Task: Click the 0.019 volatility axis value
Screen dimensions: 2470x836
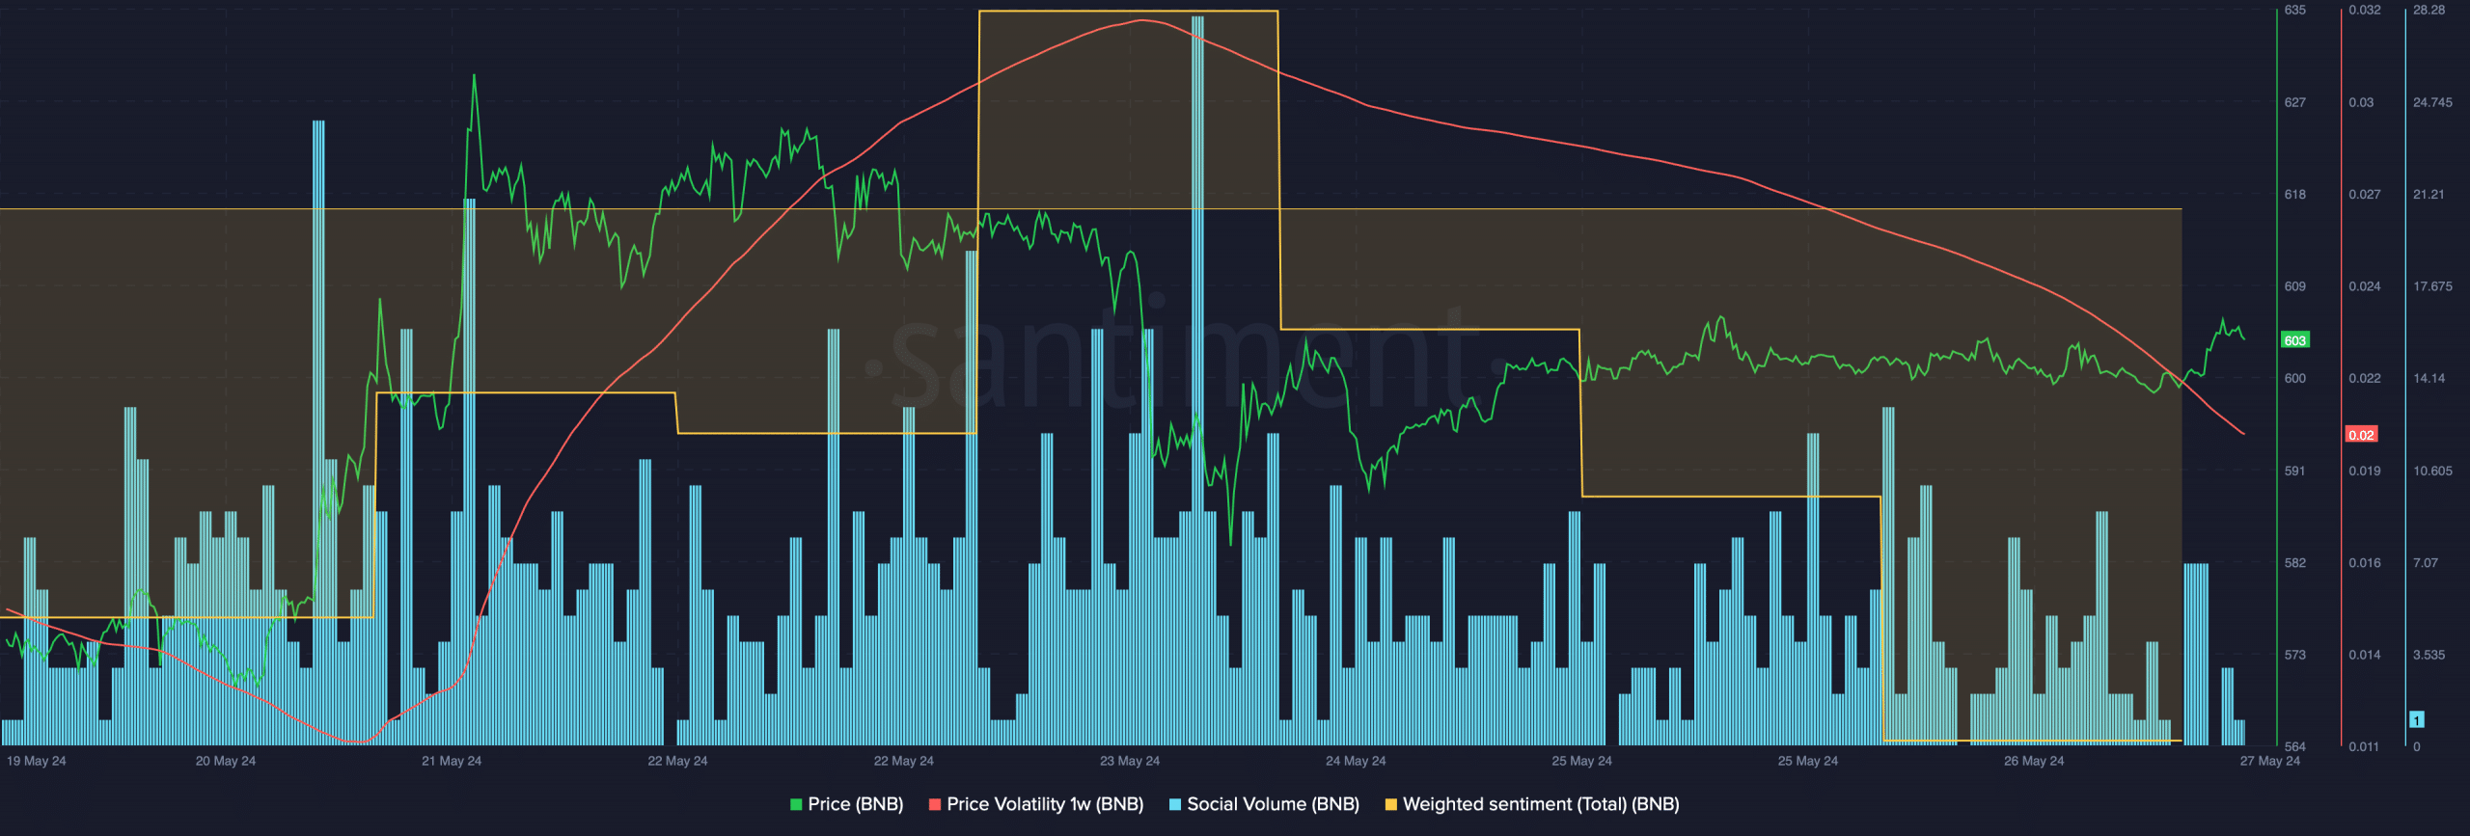Action: (2365, 472)
